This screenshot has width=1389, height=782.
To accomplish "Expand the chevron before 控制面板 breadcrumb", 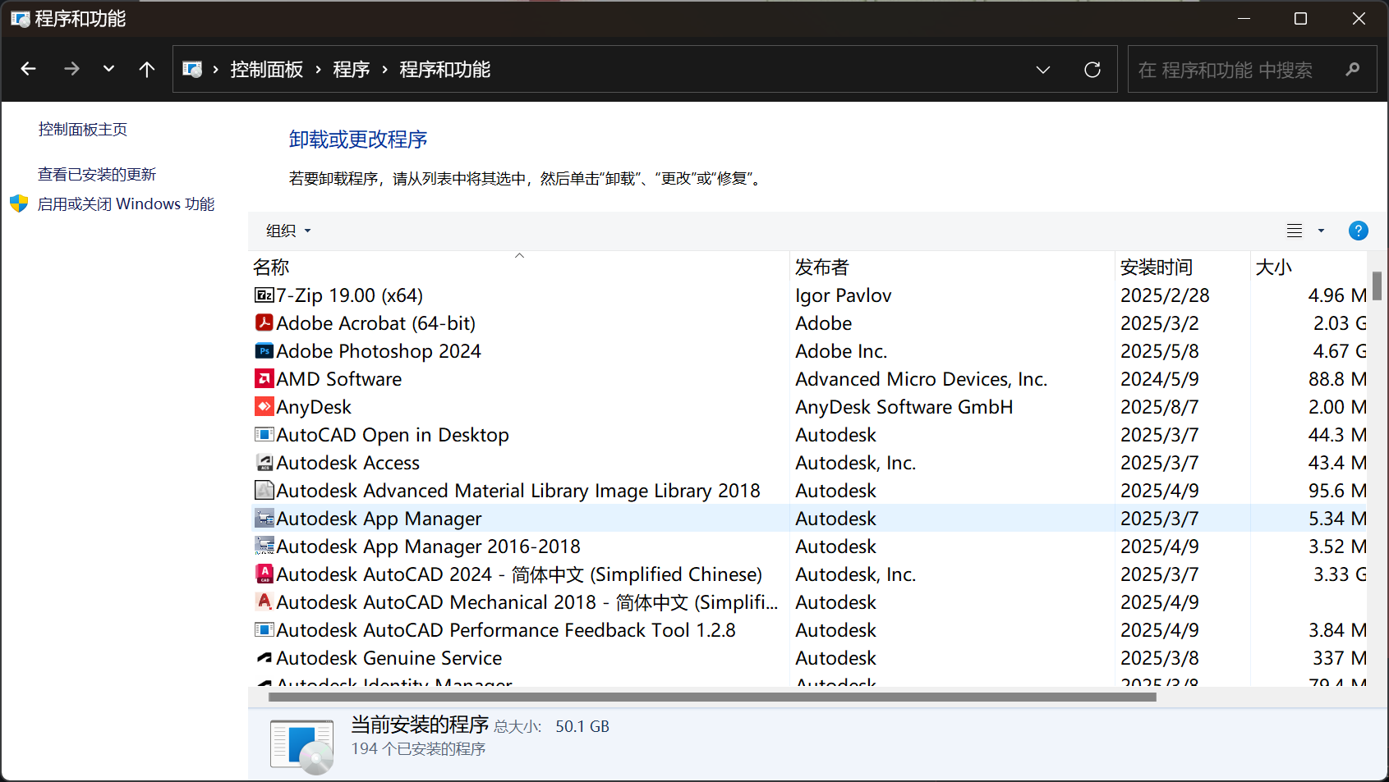I will point(215,70).
